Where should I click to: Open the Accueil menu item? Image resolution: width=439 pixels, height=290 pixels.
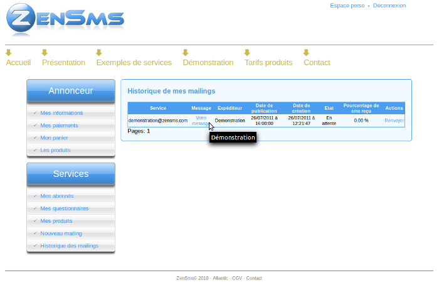tap(18, 63)
